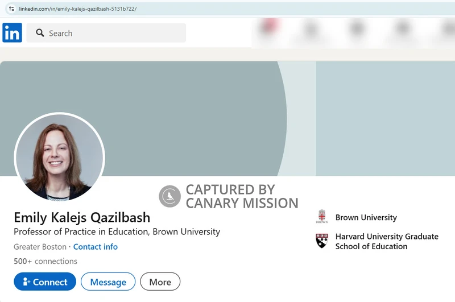Click the 500+ connections text
Viewport: 455px width, 302px height.
point(45,261)
